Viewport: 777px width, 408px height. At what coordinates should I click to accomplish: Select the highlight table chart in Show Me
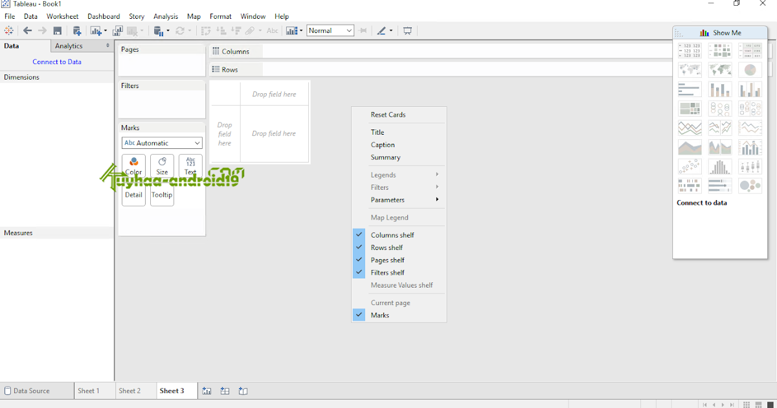[750, 51]
